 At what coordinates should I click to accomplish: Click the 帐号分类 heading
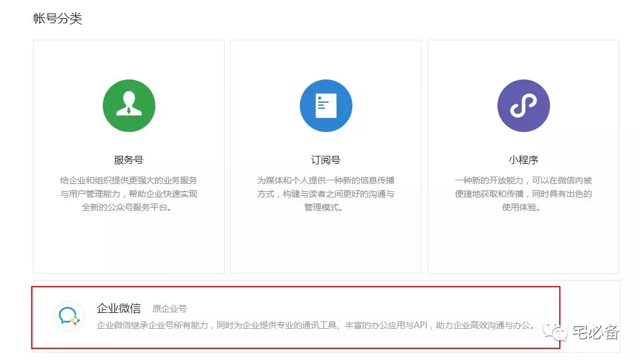click(x=58, y=18)
